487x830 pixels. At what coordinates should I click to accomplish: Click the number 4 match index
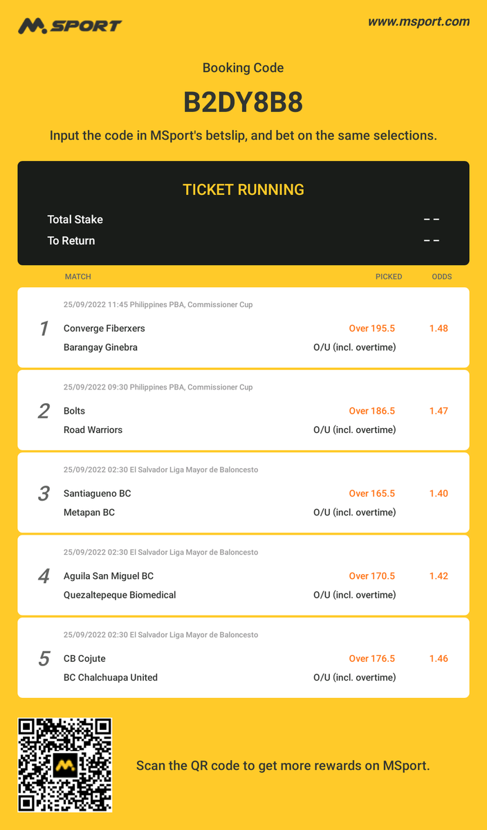(x=44, y=576)
